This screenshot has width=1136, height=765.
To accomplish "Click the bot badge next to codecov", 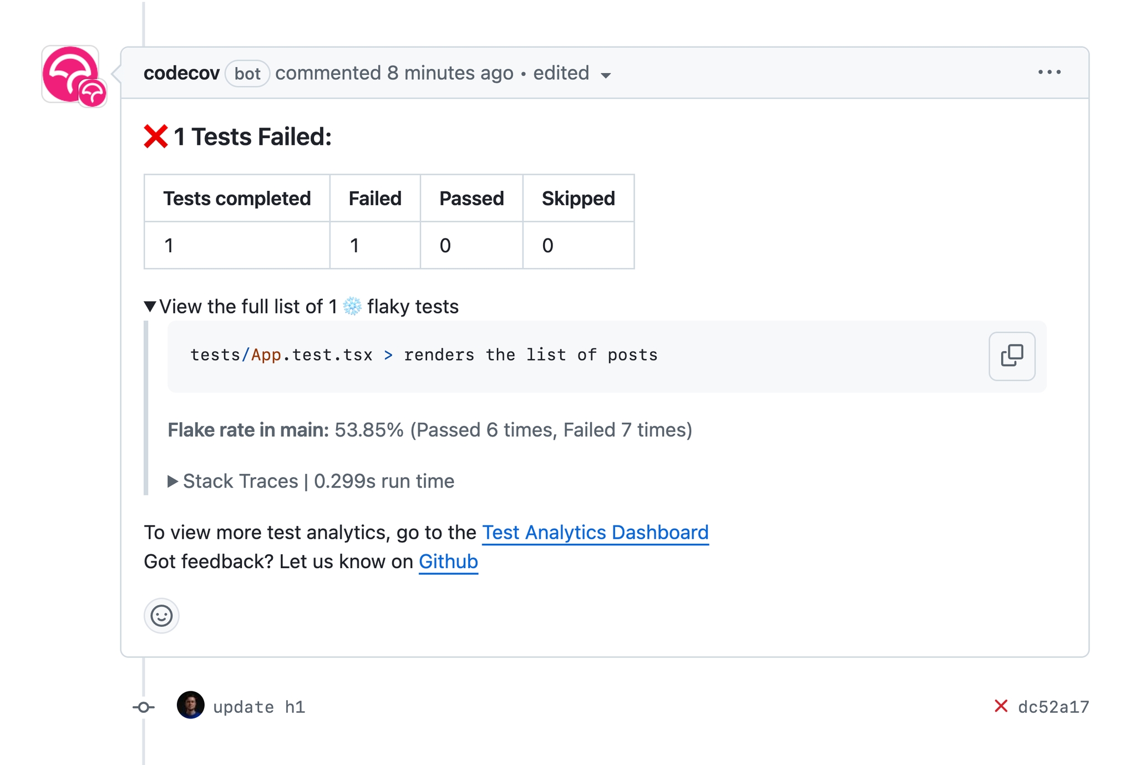I will click(x=247, y=74).
